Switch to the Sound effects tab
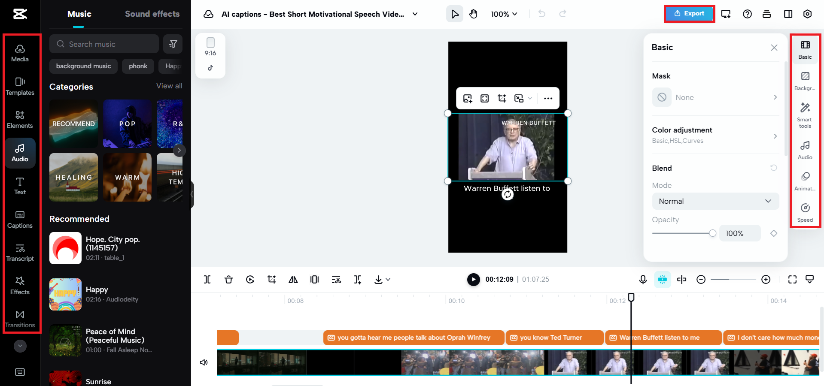The image size is (824, 386). point(152,14)
